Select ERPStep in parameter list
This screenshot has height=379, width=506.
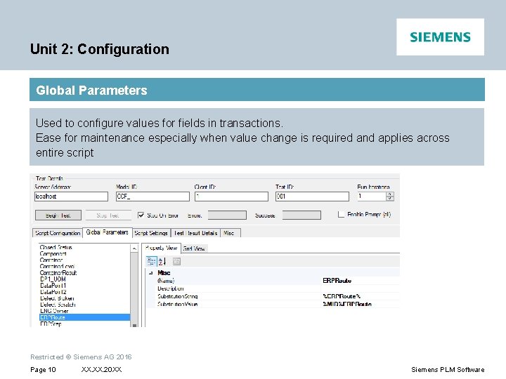[51, 324]
